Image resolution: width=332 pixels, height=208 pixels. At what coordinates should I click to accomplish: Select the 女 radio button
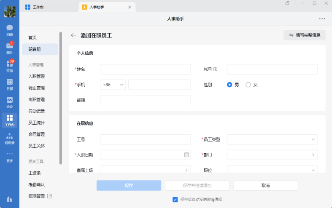tap(248, 85)
